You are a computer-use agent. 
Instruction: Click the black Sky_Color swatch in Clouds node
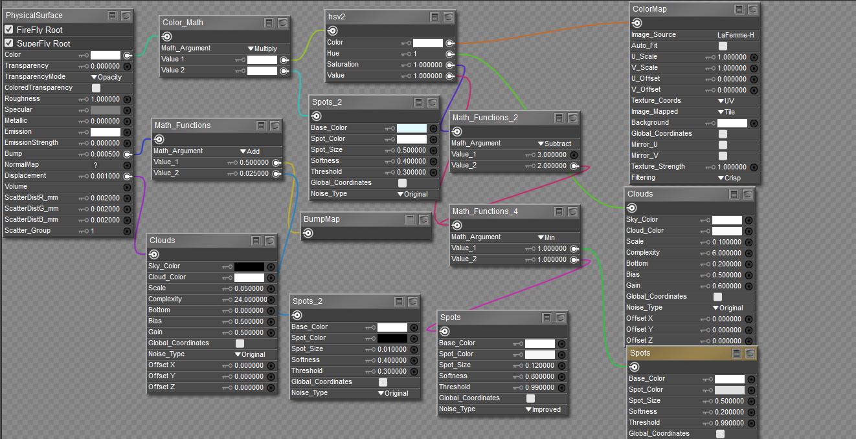[x=249, y=266]
